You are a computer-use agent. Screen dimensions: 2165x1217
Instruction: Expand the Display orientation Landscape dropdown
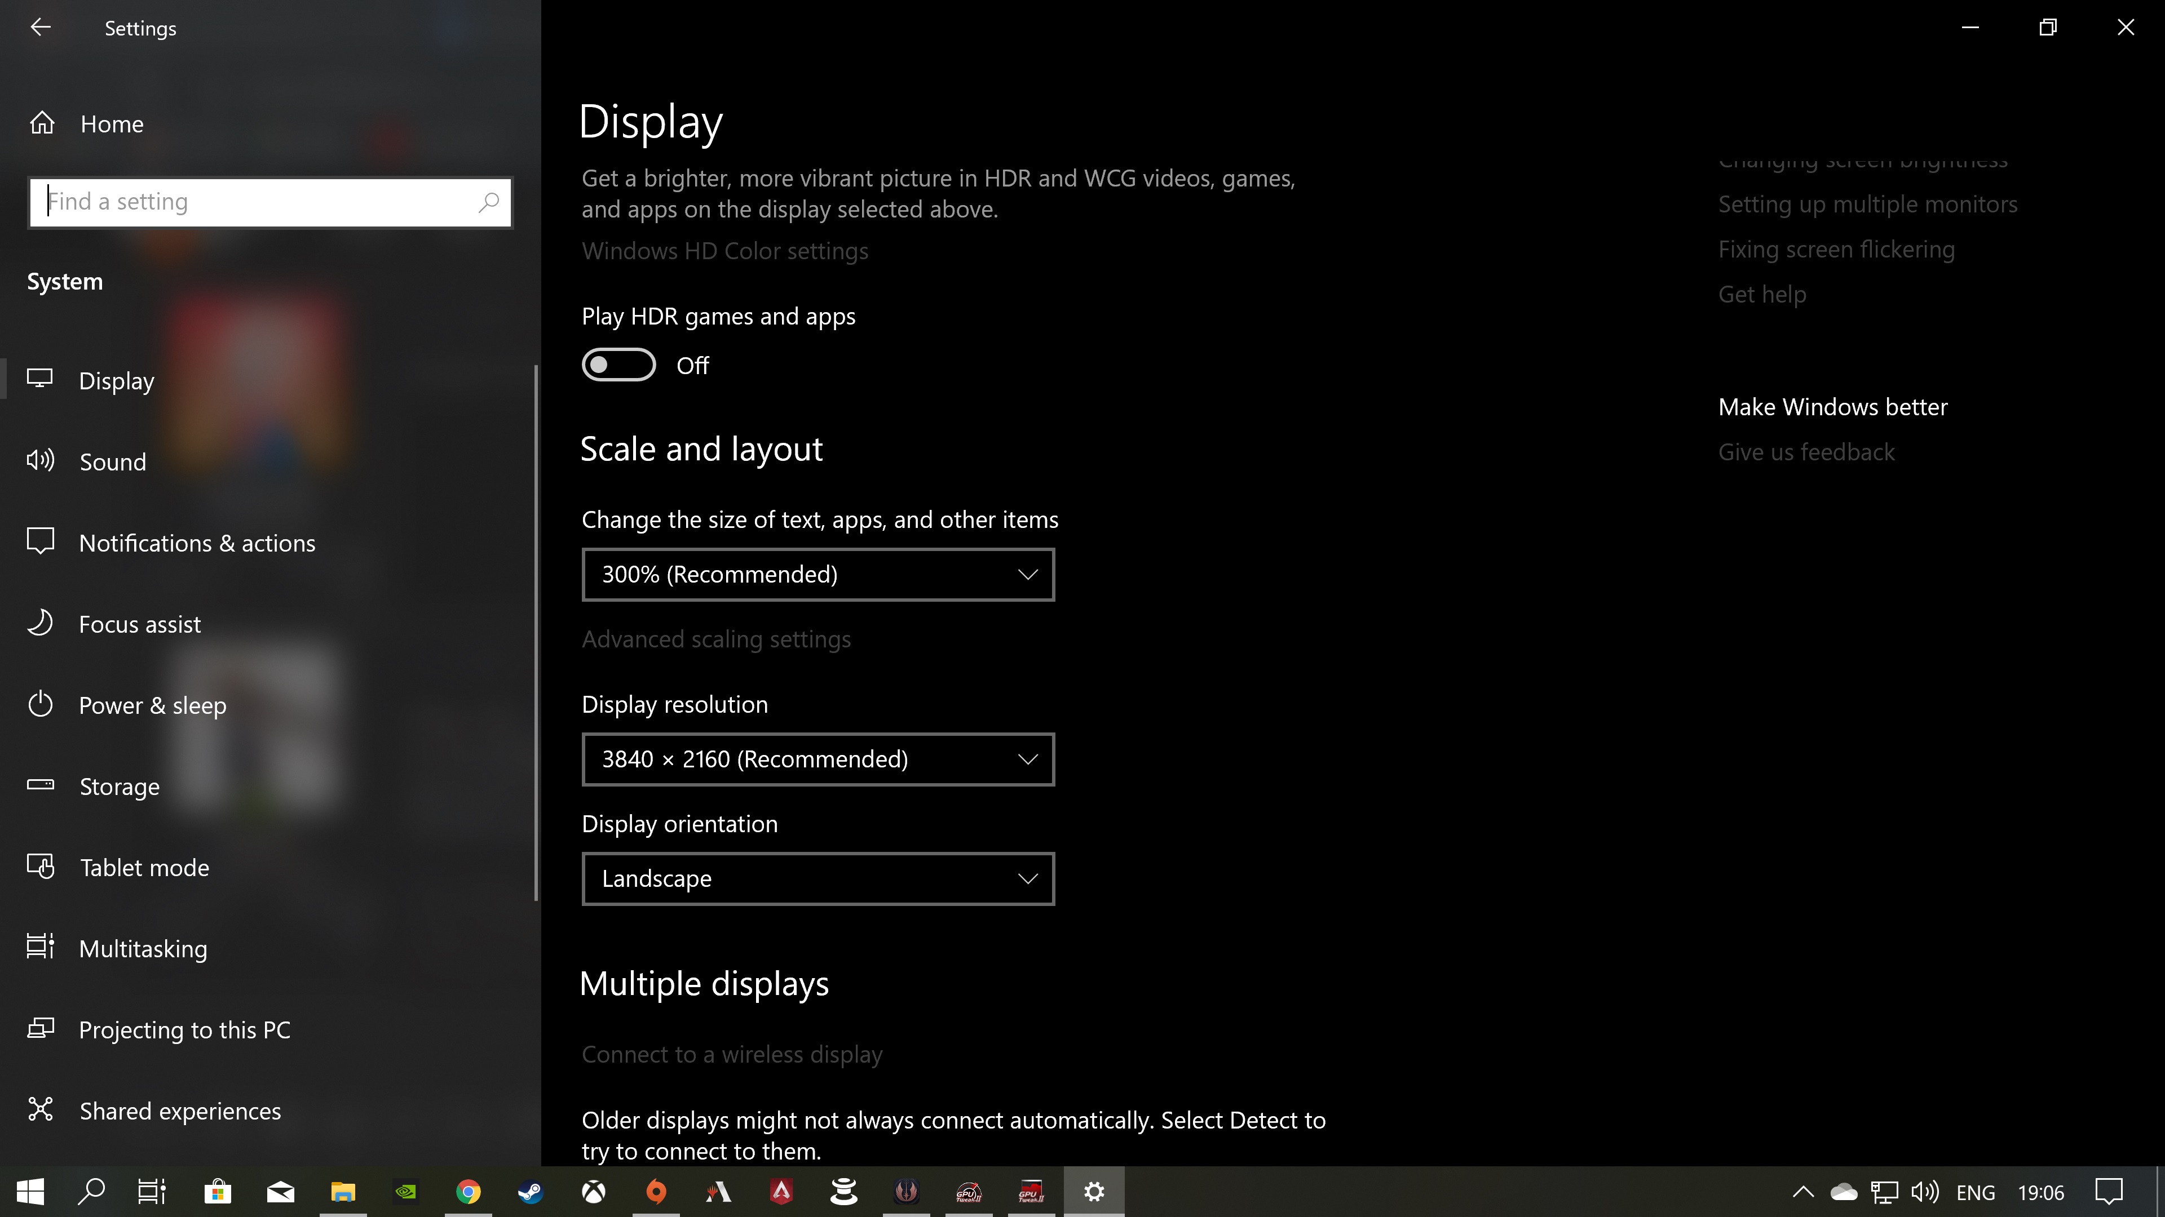817,878
